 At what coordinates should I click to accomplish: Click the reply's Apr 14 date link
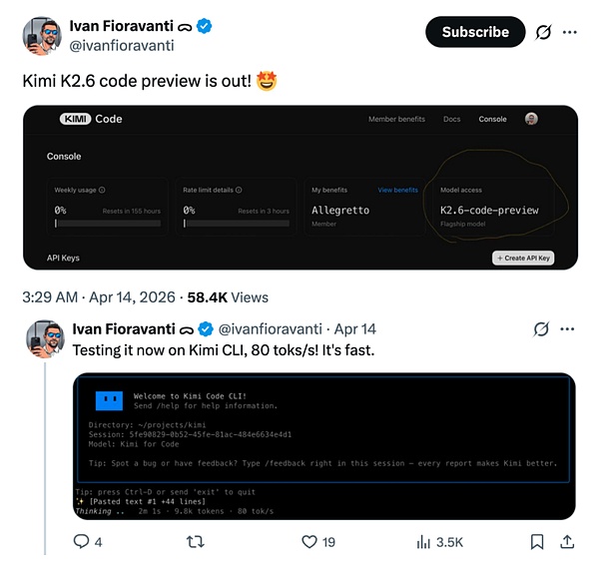tap(354, 328)
